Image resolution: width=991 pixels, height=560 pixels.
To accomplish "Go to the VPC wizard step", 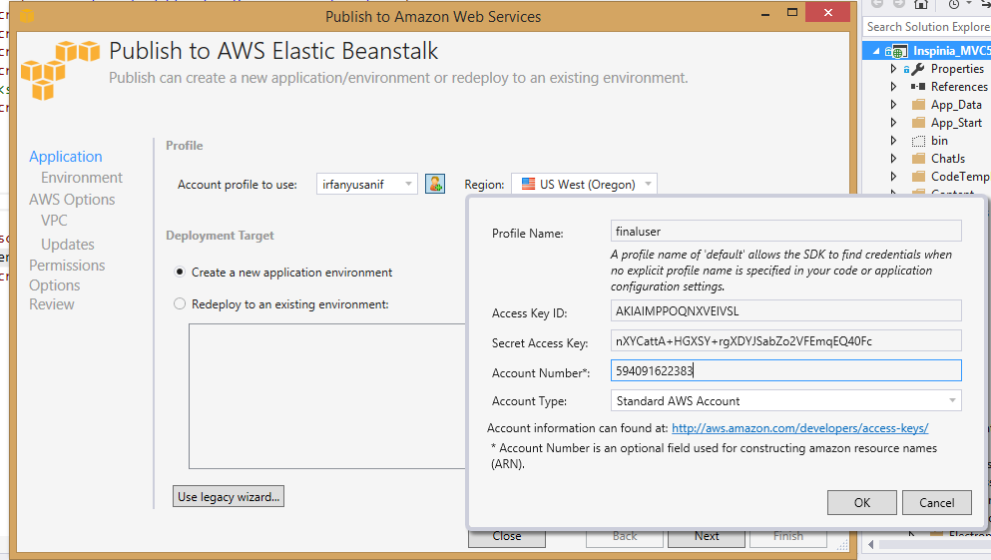I will click(x=54, y=221).
